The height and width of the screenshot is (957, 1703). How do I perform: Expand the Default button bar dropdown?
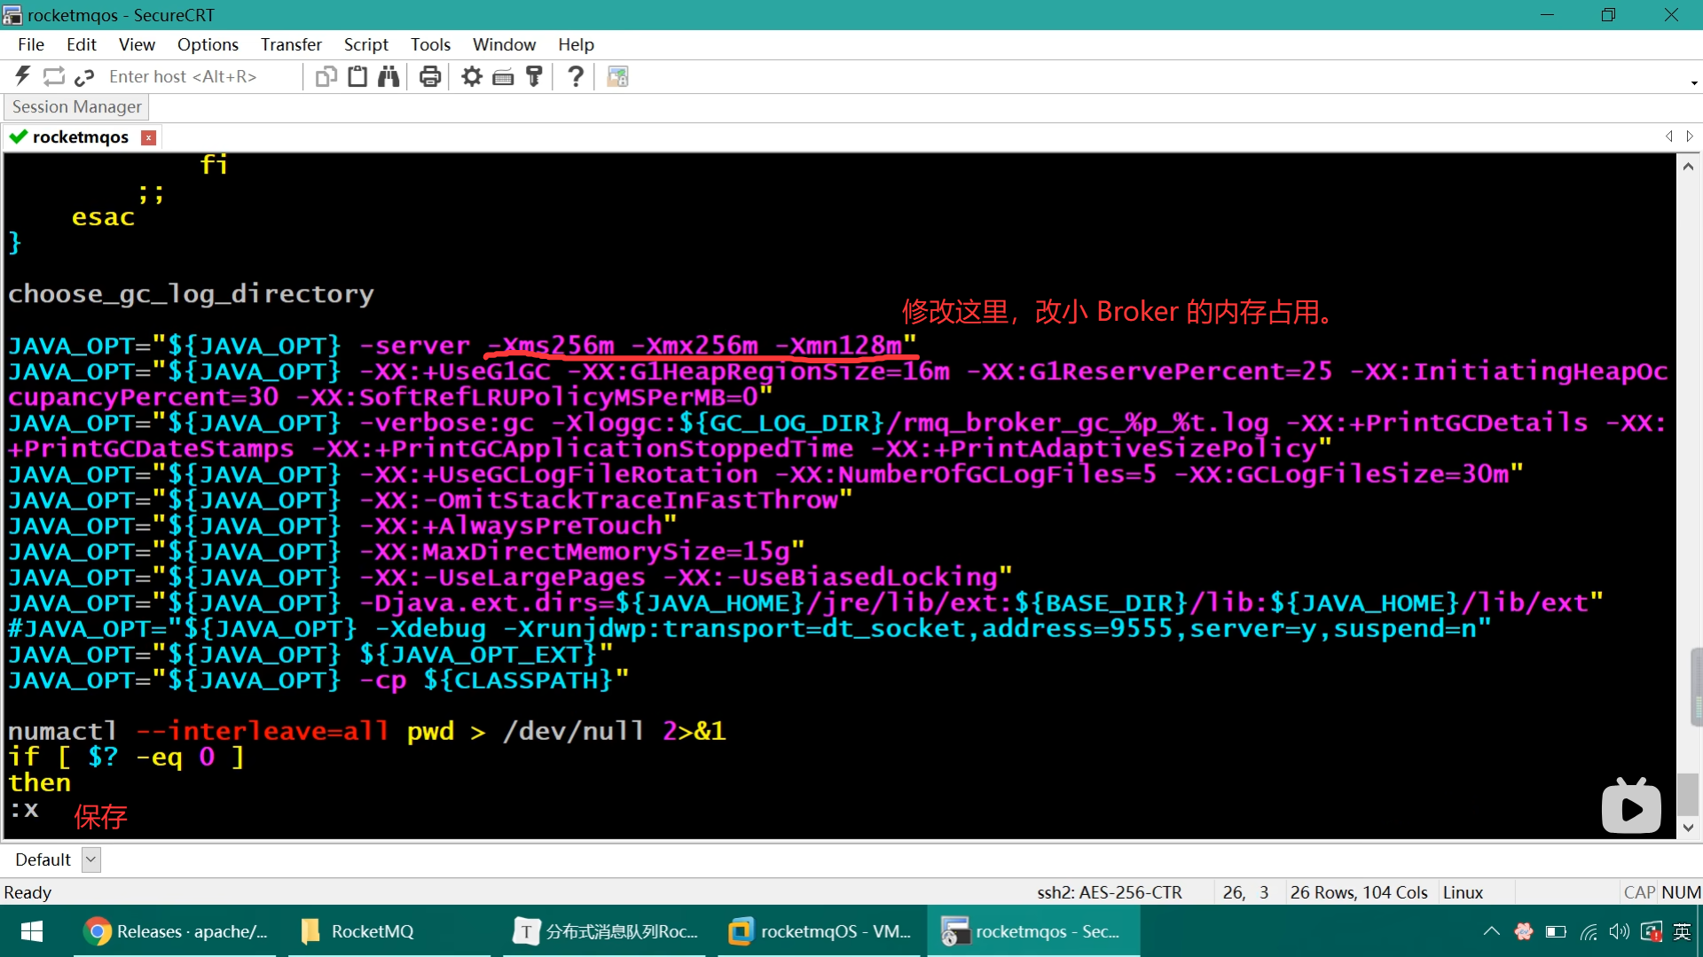[90, 860]
